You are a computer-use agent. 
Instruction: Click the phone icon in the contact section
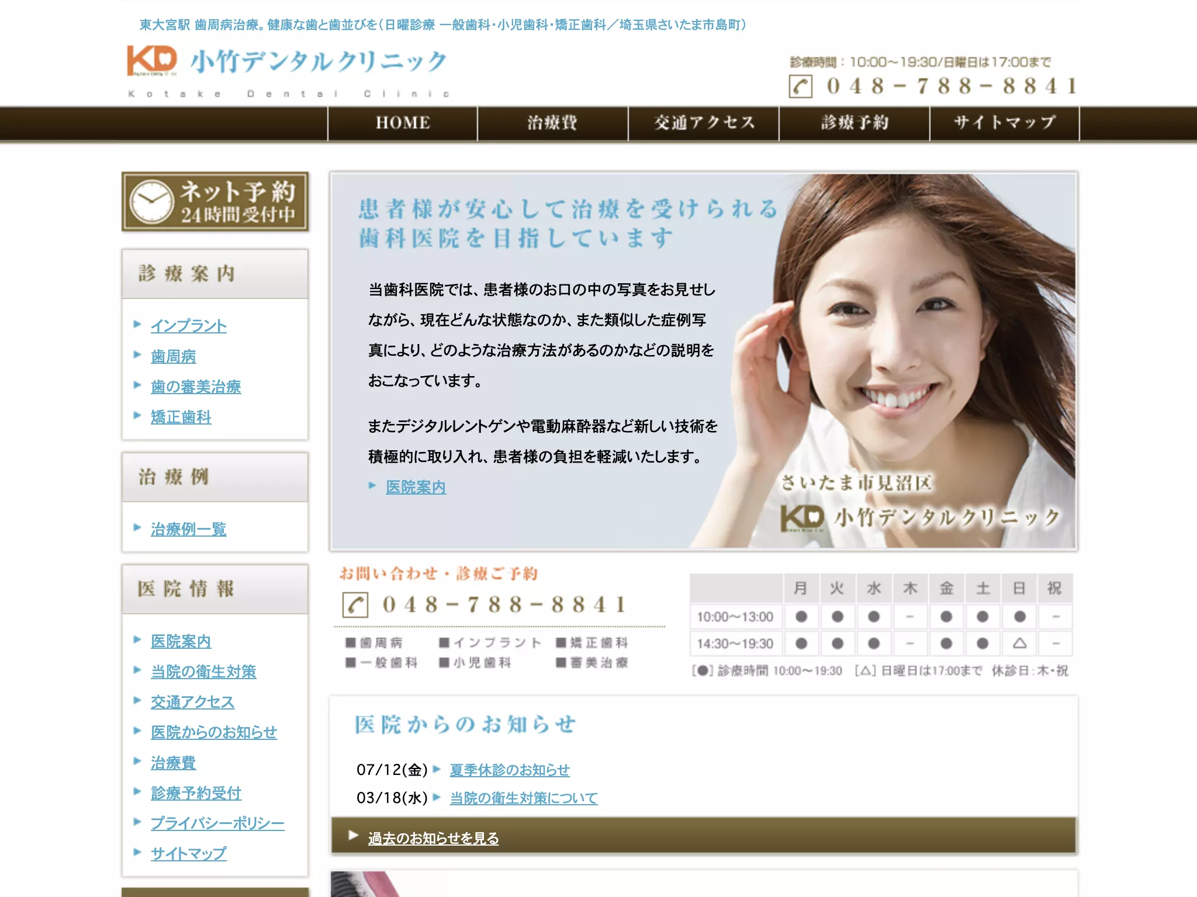[355, 605]
